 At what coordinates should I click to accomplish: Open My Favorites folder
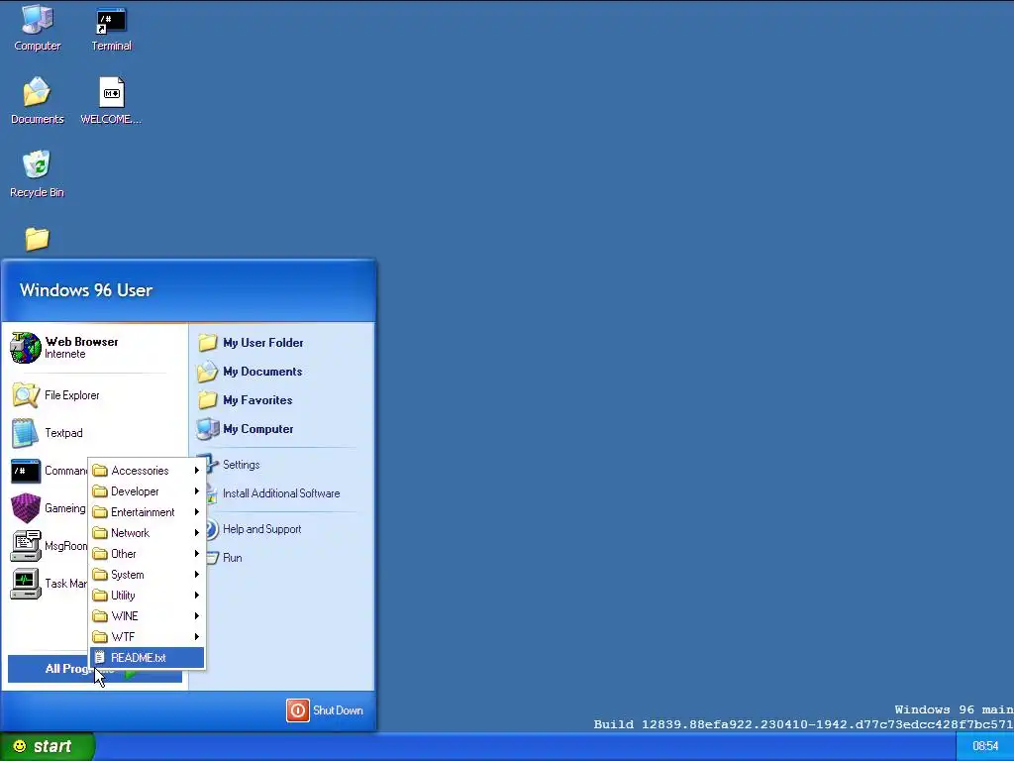coord(246,400)
